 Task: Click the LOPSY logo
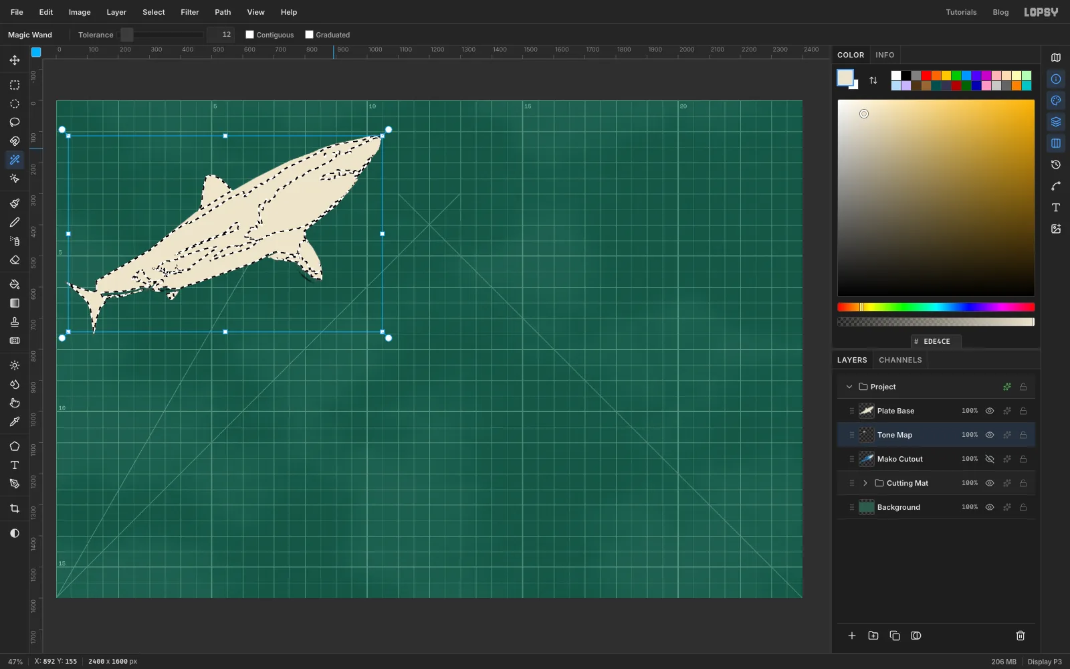[x=1041, y=12]
